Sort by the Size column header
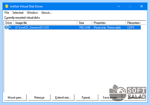150x105 pixels. tap(84, 23)
